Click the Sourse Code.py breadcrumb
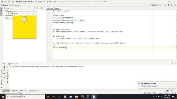Screen dimensions: 177x99 pyautogui.click(x=16, y=5)
